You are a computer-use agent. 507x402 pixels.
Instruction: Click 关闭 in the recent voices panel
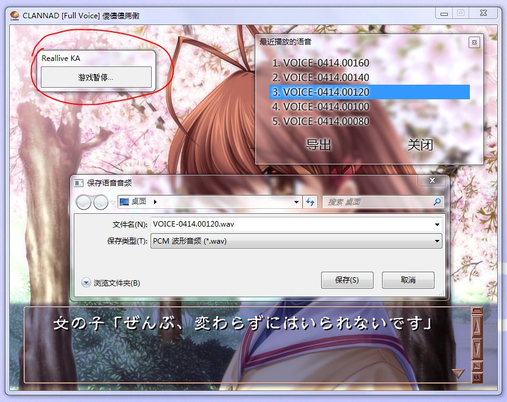point(420,144)
